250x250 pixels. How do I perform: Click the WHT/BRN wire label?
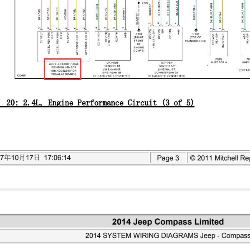point(57,14)
